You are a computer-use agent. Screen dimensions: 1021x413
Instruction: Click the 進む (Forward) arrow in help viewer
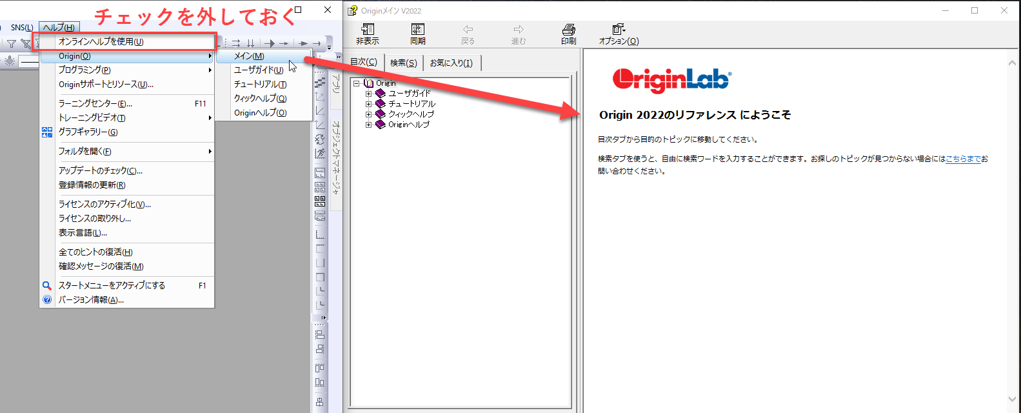(x=519, y=29)
